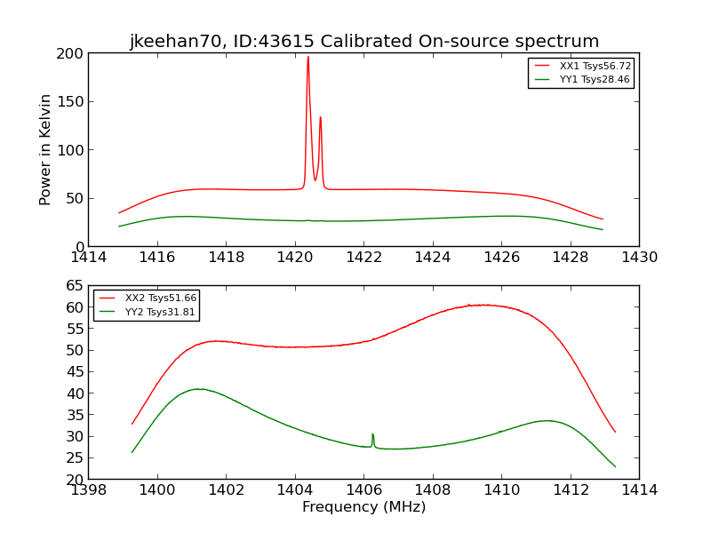Select the 'Power in Kelvin' y-axis label

point(45,149)
